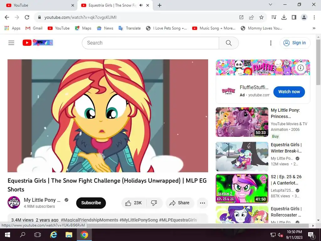Viewport: 321px width, 241px height.
Task: Go to YouTube home via logo
Action: click(38, 43)
